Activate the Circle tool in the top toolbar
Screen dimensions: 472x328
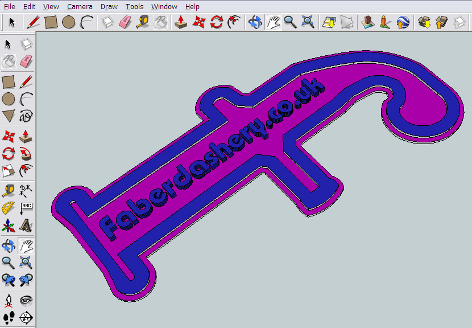69,22
